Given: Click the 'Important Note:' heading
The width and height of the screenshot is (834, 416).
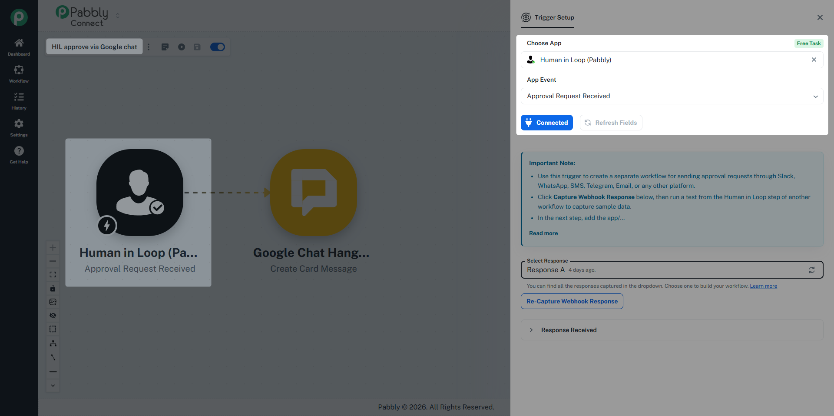Looking at the screenshot, I should (x=552, y=163).
